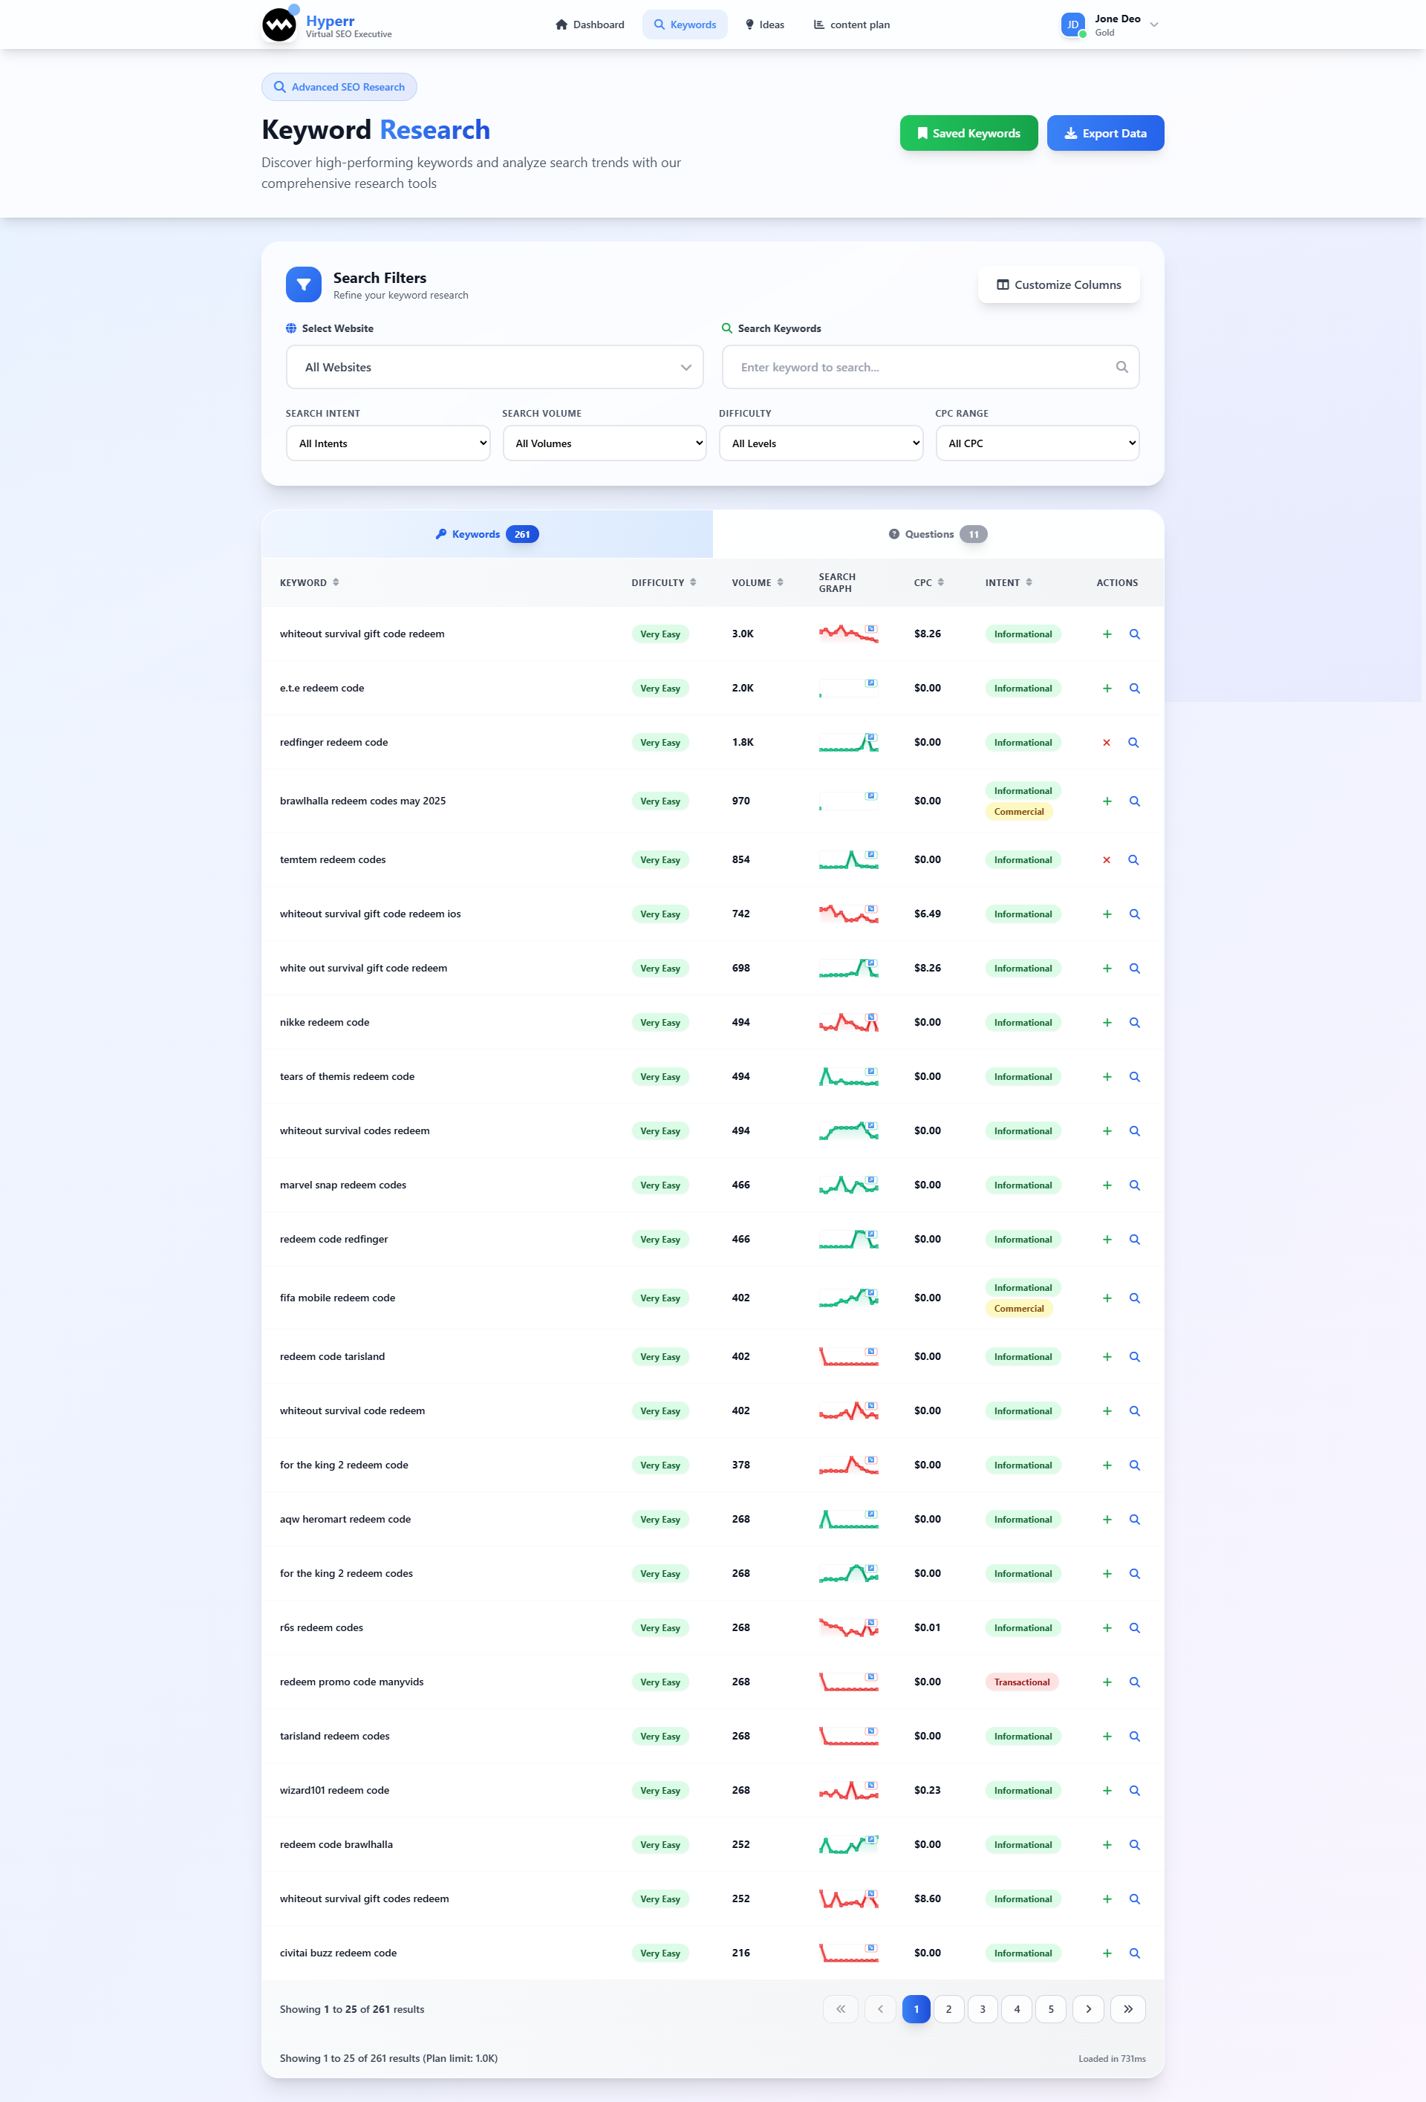Open the Search Intent dropdown
The width and height of the screenshot is (1426, 2102).
[x=388, y=443]
